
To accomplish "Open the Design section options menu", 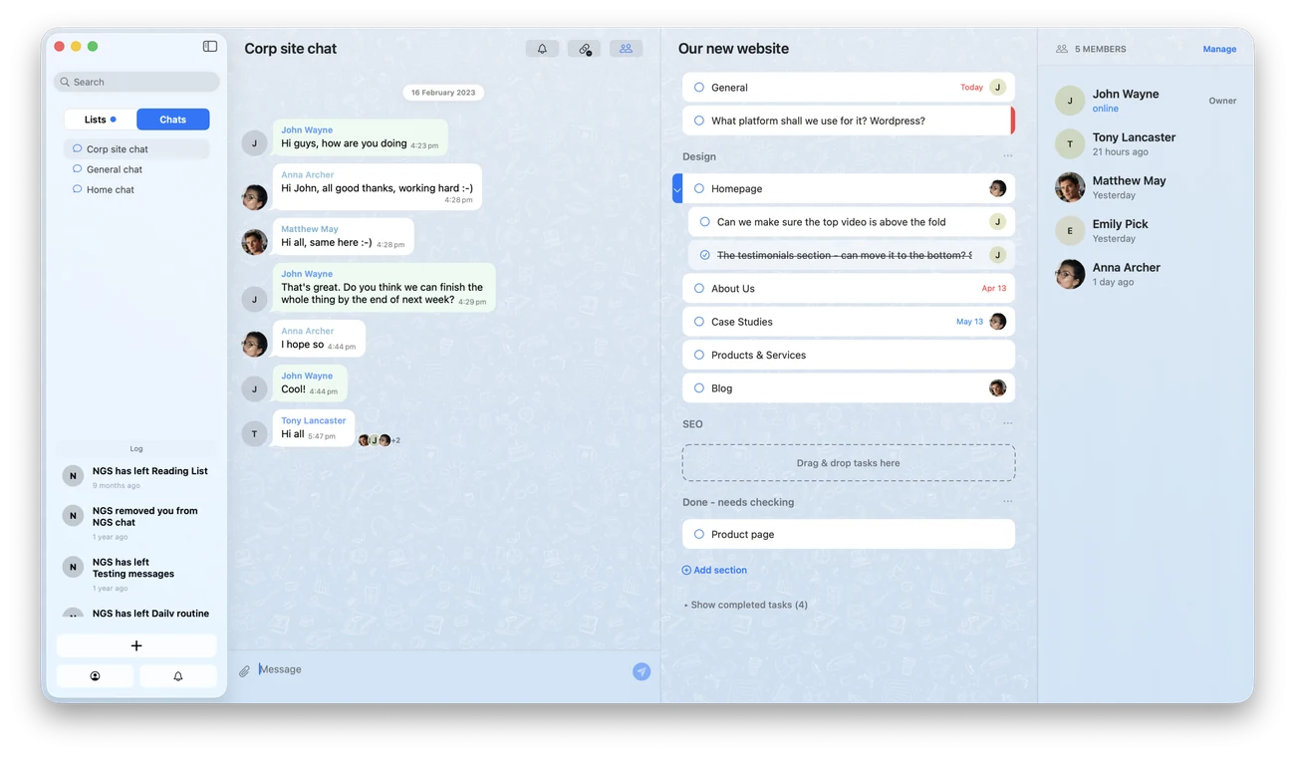I will tap(1008, 156).
